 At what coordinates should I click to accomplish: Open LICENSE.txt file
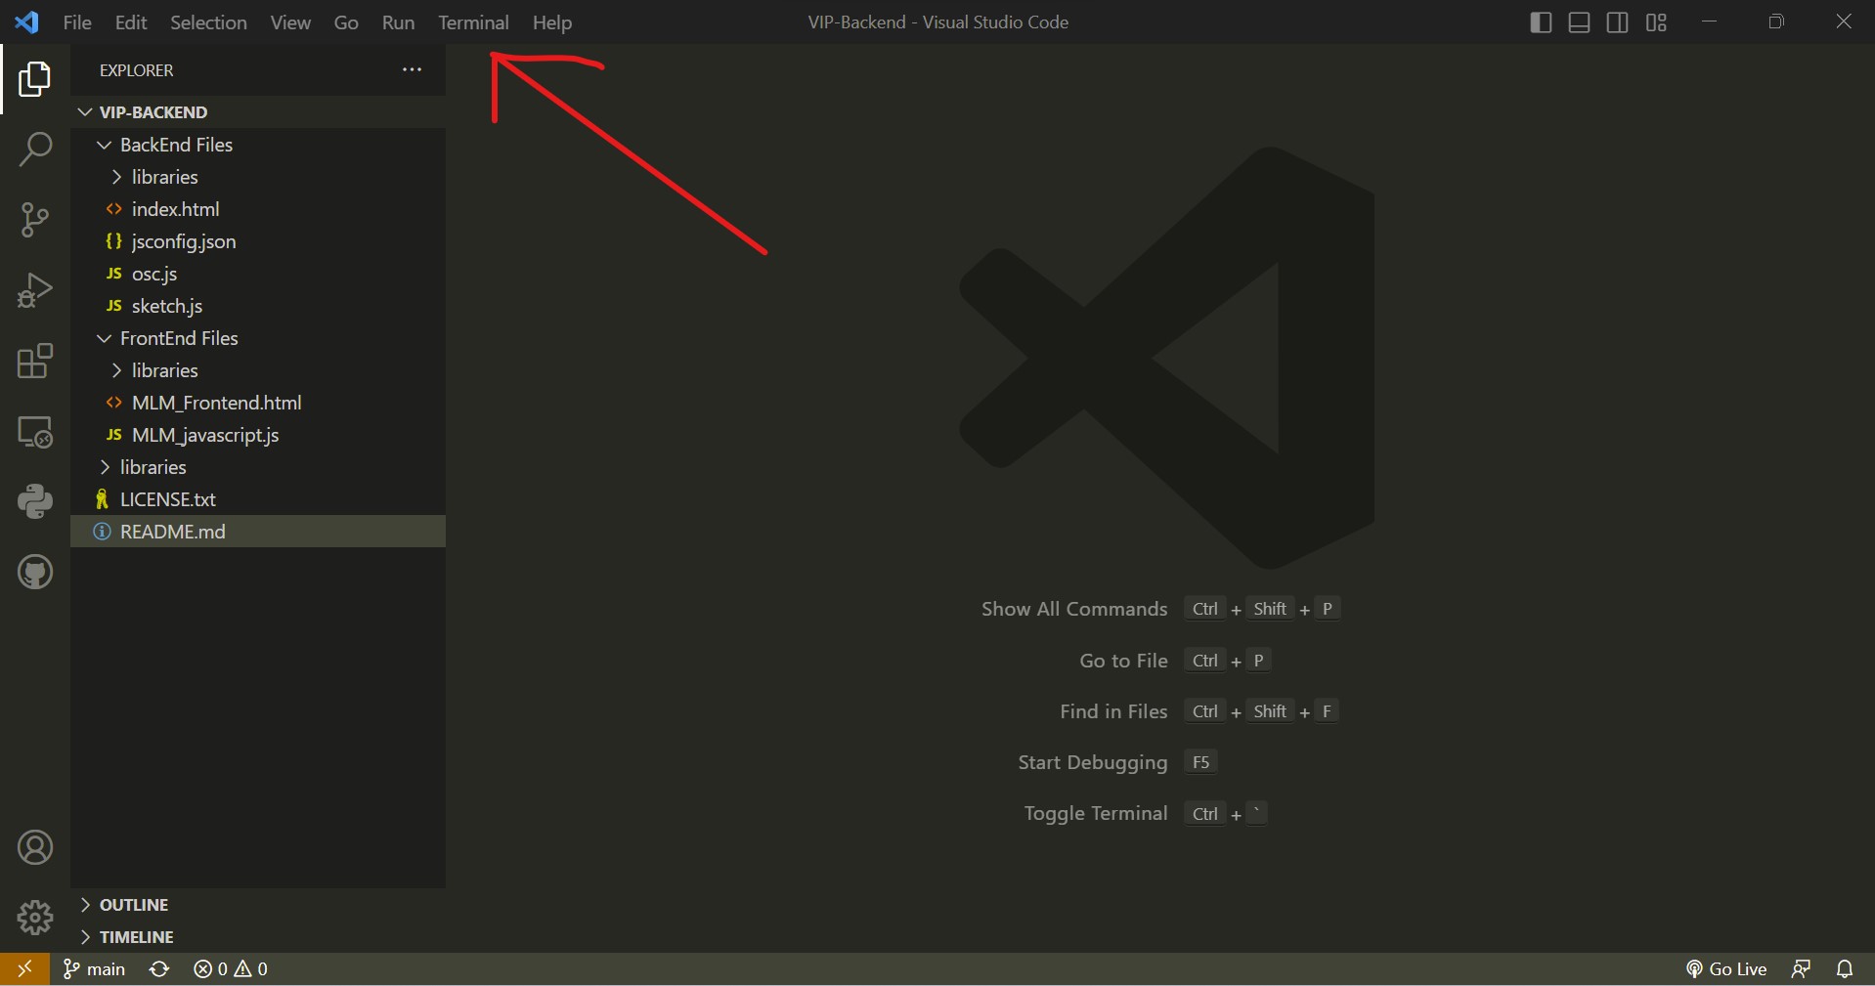pos(258,499)
